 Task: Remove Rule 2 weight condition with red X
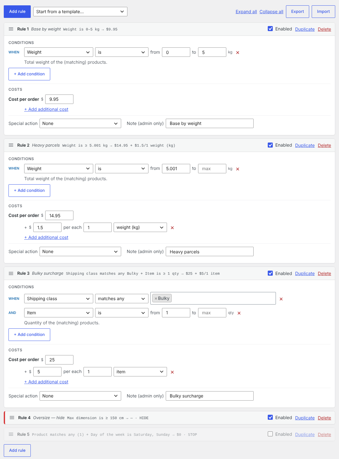point(238,169)
